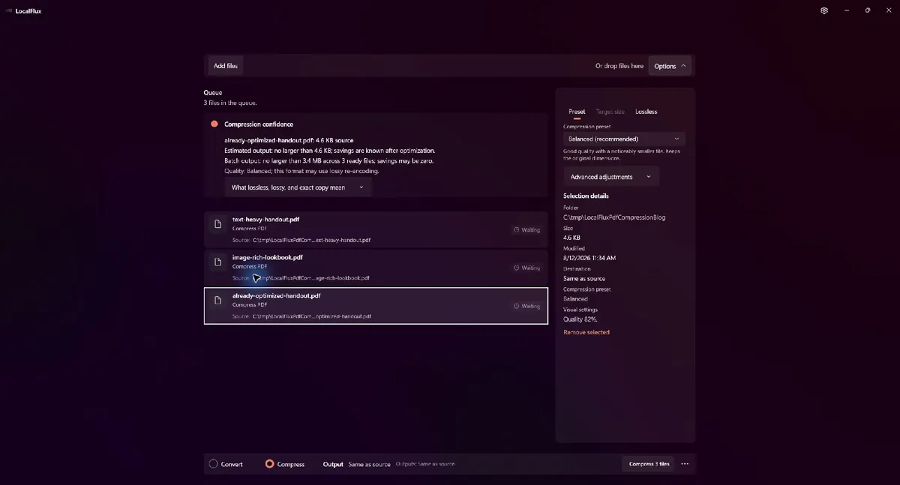This screenshot has width=900, height=485.
Task: Expand Advanced adjustments
Action: pyautogui.click(x=611, y=177)
